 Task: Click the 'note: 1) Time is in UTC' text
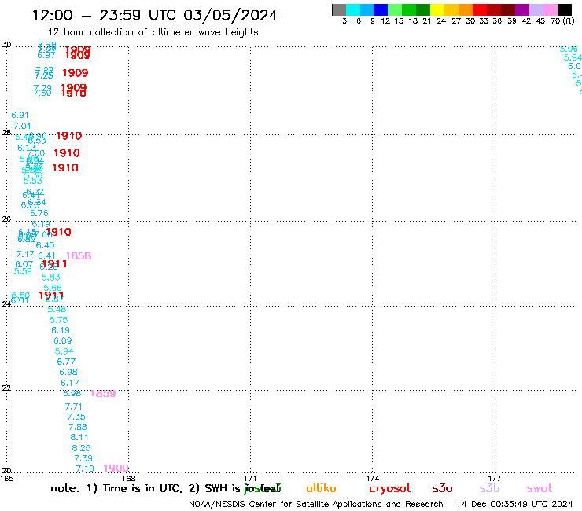(116, 488)
